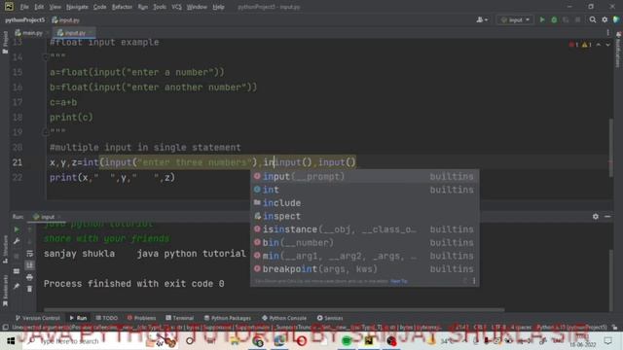Choose 'include' completion suggestion
623x350 pixels.
click(364, 203)
